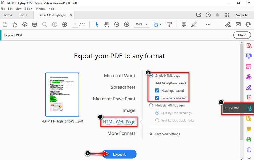The height and width of the screenshot is (160, 254).
Task: Uncheck Headings-based navigation checkbox
Action: click(157, 91)
